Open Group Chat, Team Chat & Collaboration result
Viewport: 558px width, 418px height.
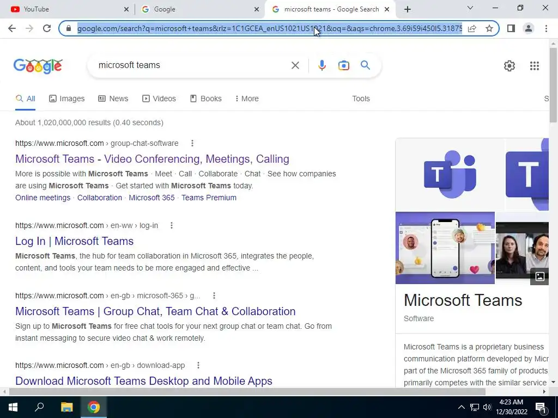(x=155, y=311)
